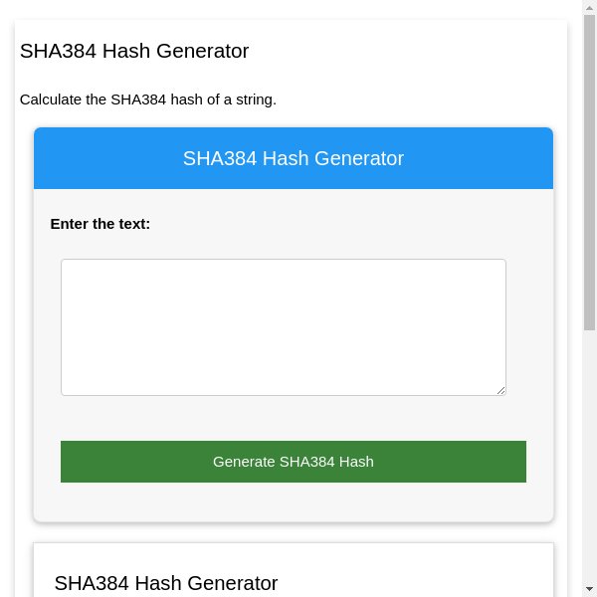Click the top page heading SHA384 Hash Generator
This screenshot has width=597, height=597.
point(134,51)
